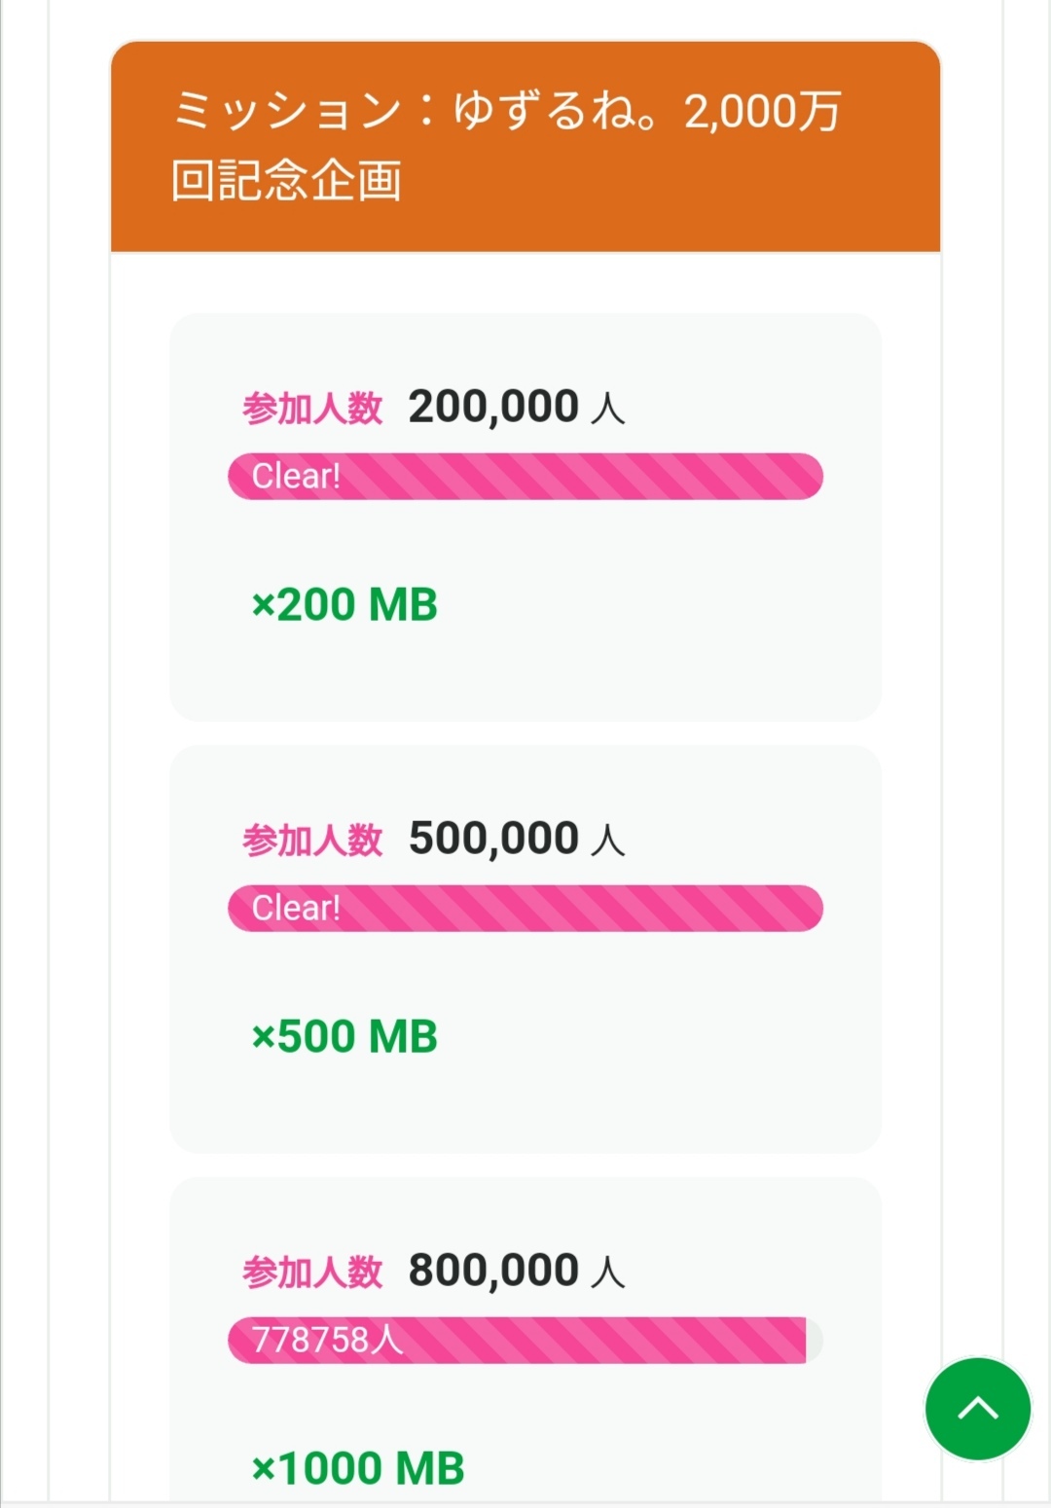The width and height of the screenshot is (1051, 1508).
Task: Click Clear! text in the 500,000 bar
Action: (x=296, y=909)
